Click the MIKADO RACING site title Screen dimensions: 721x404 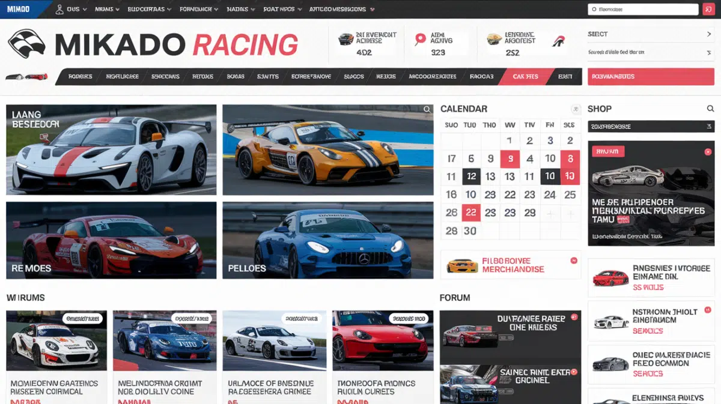(177, 44)
